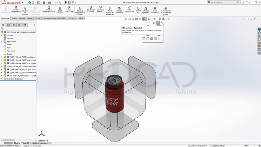Select two-view vertical viewport layout
This screenshot has width=261, height=147.
[x=151, y=39]
